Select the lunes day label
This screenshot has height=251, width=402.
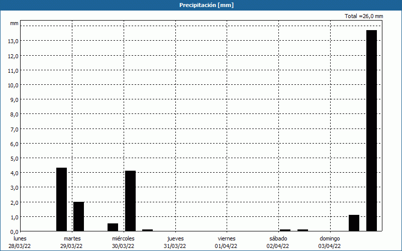20,238
